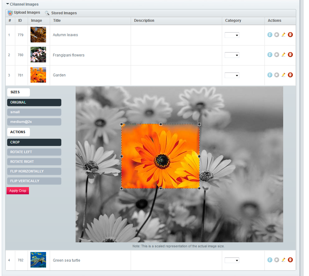This screenshot has height=276, width=309.
Task: Delete Autumn leaves with the trash icon
Action: click(290, 35)
